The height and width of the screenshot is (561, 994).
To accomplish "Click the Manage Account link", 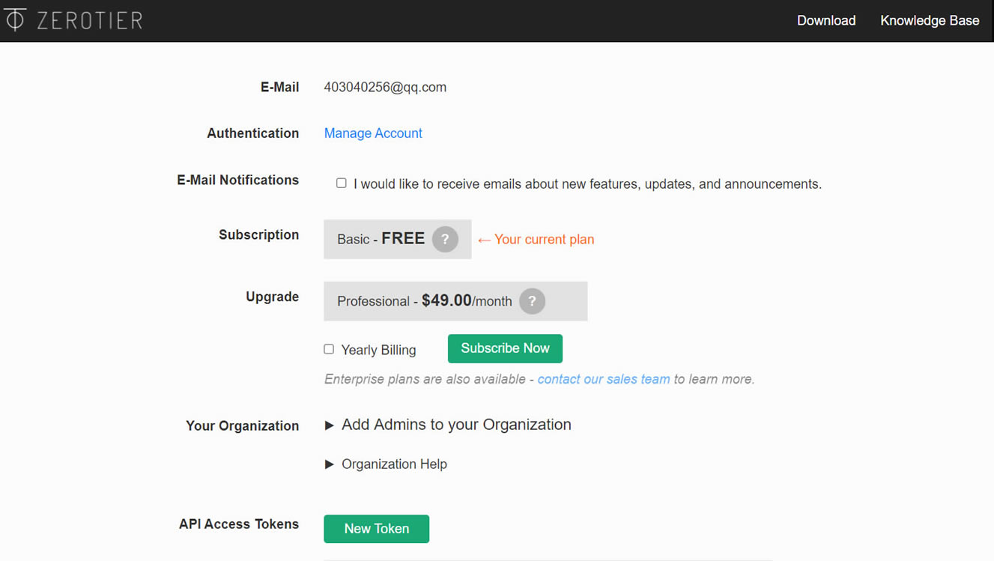I will pos(373,133).
